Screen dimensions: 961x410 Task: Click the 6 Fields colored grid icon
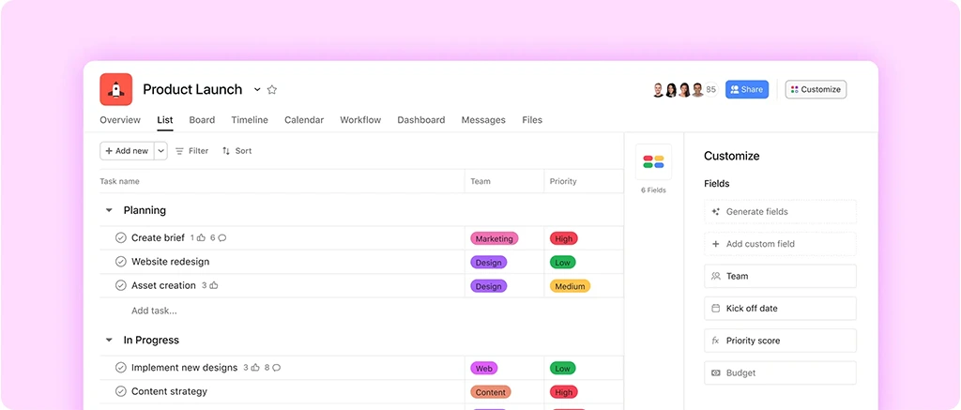[653, 161]
